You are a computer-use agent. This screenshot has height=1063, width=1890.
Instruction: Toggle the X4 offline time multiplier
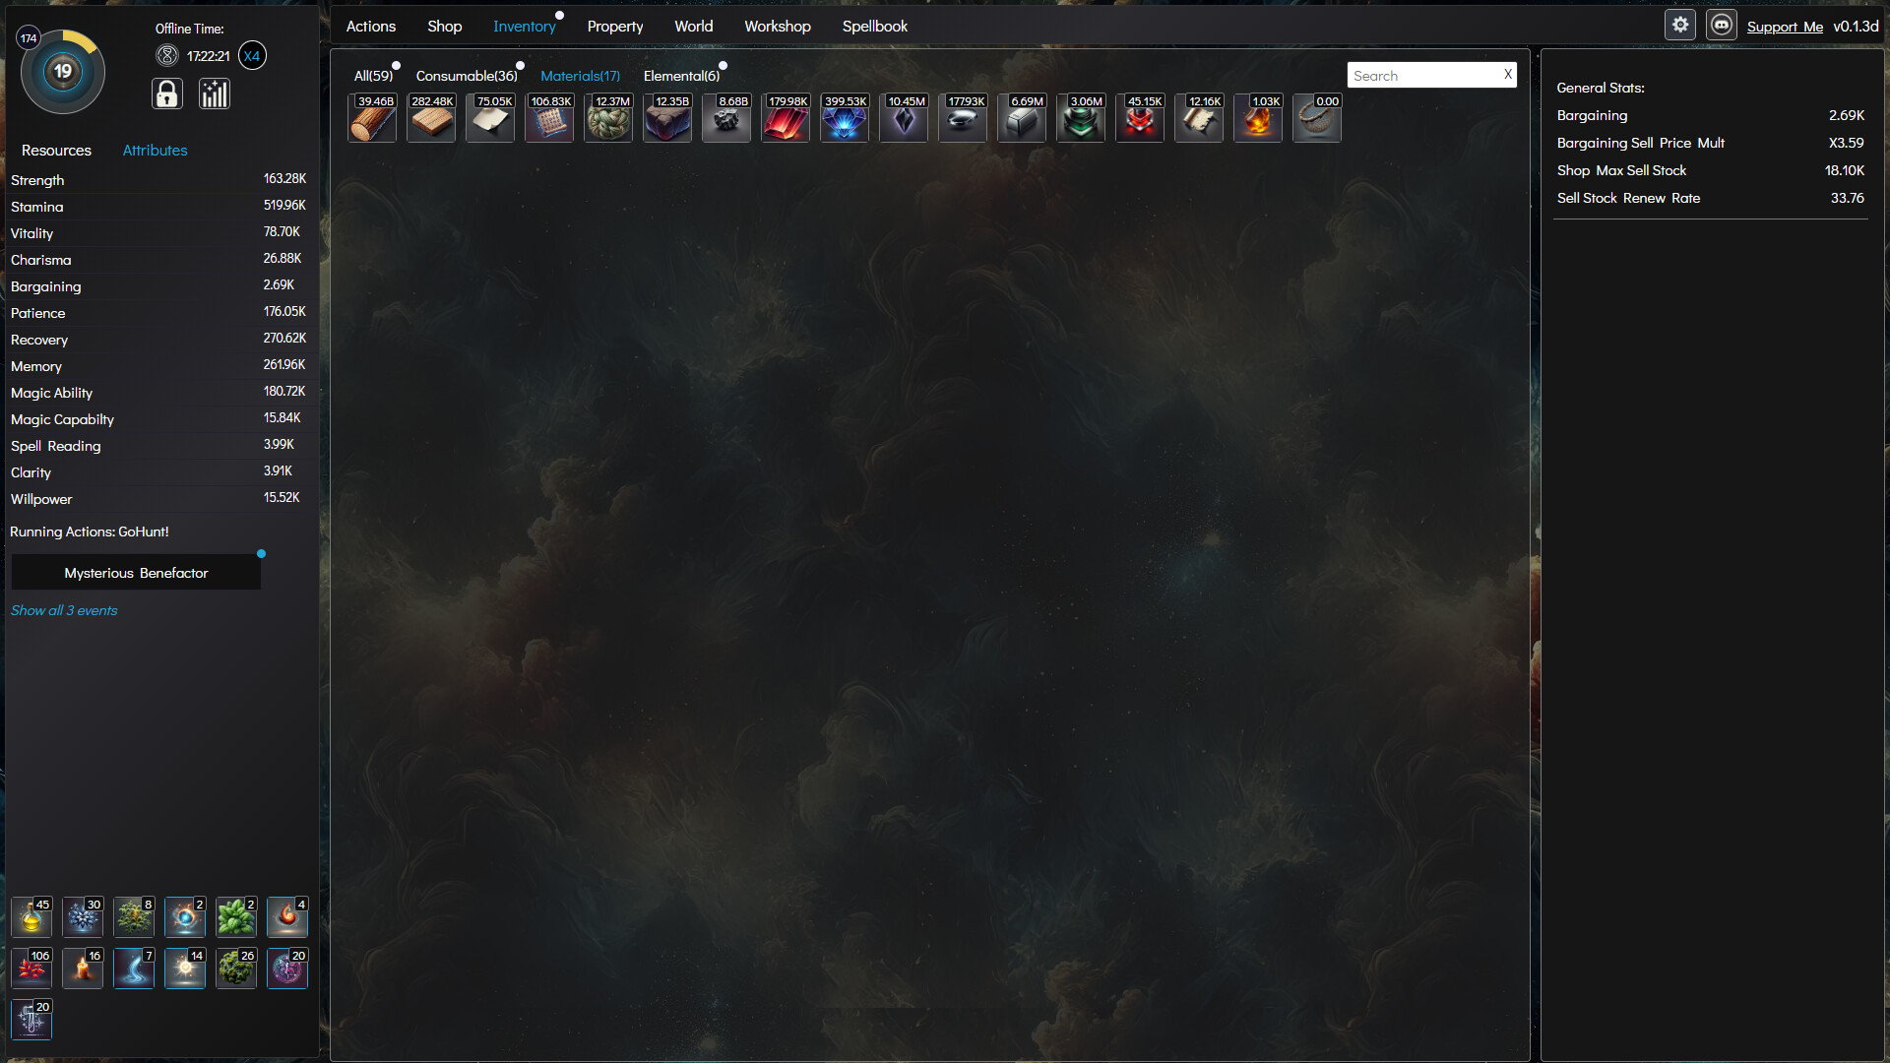point(252,56)
